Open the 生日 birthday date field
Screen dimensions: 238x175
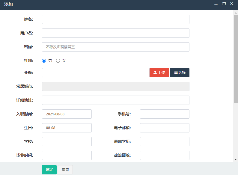tap(67, 128)
